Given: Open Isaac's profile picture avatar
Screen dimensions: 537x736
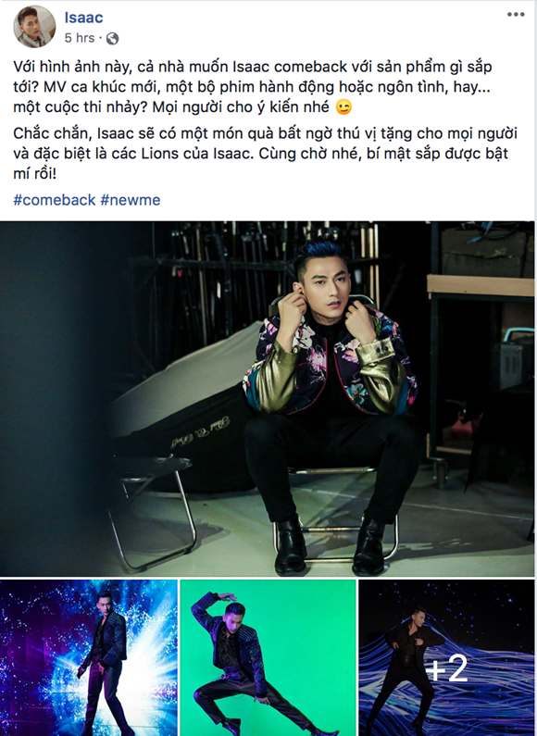Looking at the screenshot, I should click(x=34, y=26).
